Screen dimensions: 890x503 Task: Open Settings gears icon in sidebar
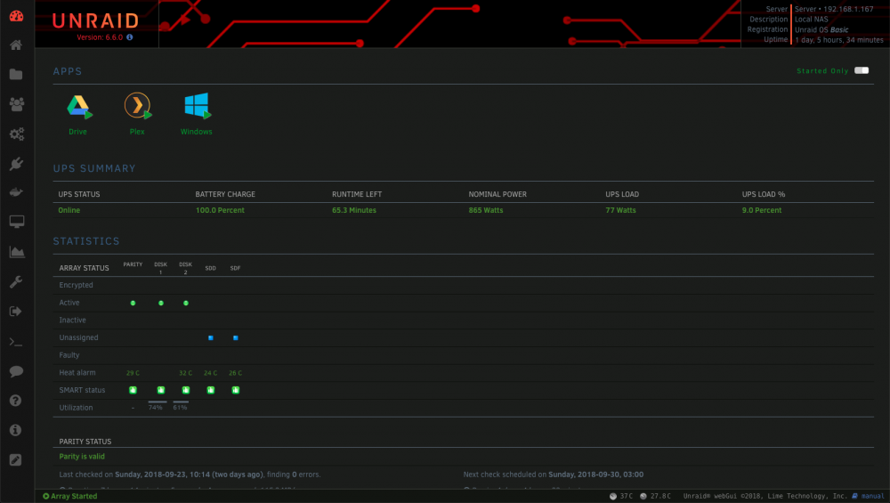(16, 134)
